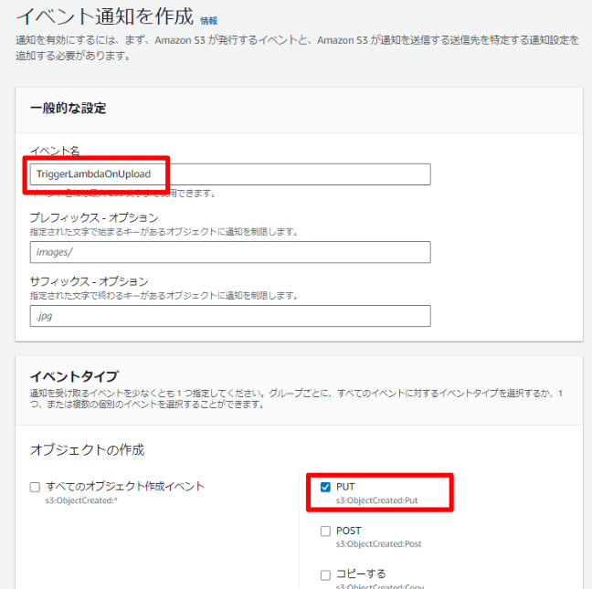Click the プレフィックス - オプション label
Viewport: 592px width, 589px height.
point(94,217)
